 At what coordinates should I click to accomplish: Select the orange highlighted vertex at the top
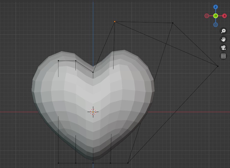(x=115, y=22)
